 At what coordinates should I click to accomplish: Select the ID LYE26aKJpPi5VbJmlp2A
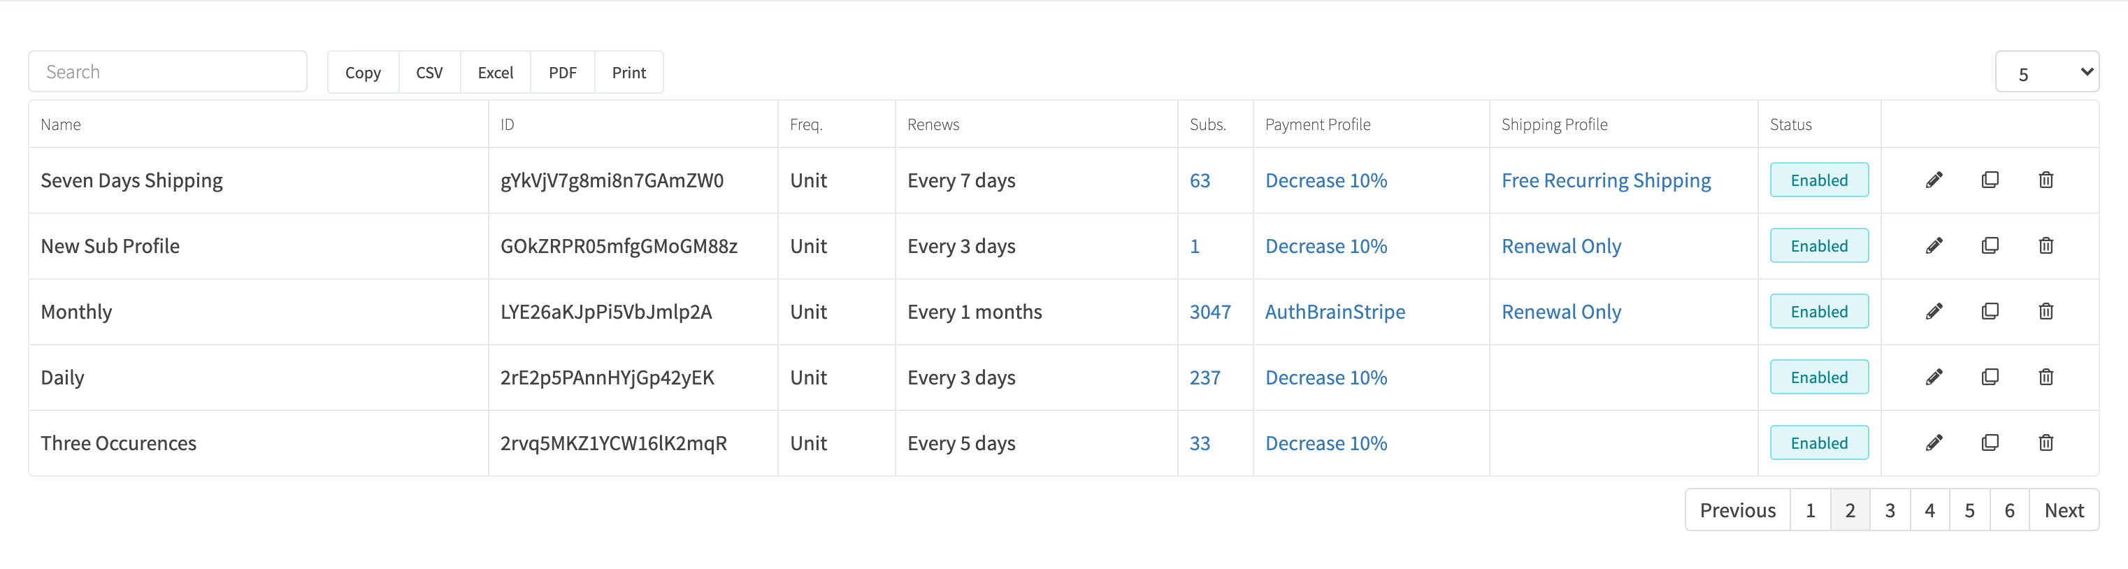(605, 312)
